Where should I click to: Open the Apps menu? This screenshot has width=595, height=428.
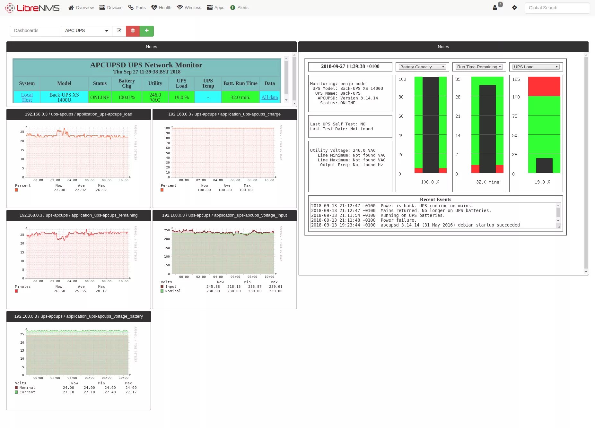215,8
